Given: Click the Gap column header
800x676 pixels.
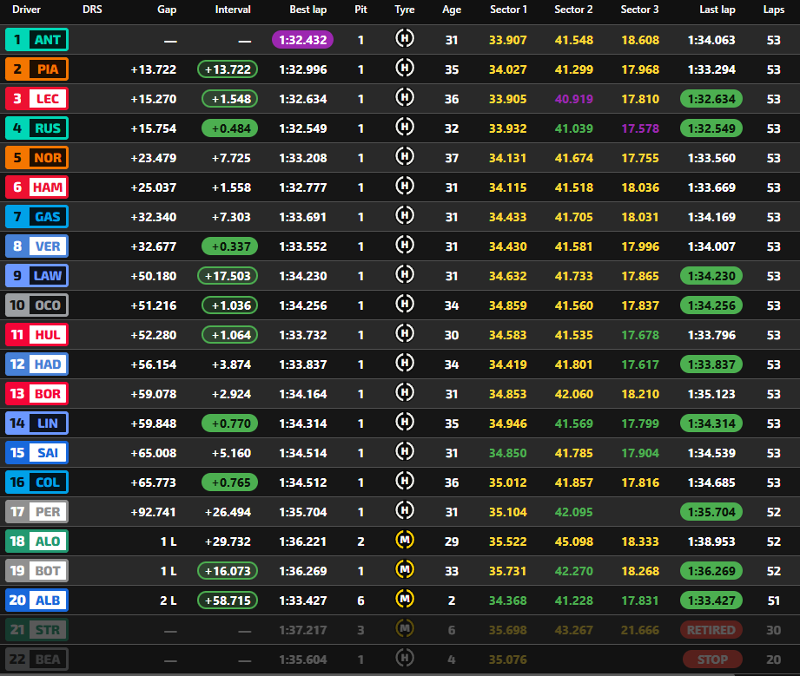Looking at the screenshot, I should coord(167,10).
